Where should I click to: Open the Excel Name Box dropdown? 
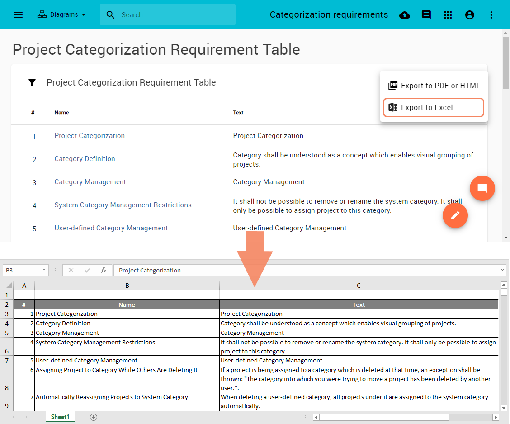(x=44, y=270)
